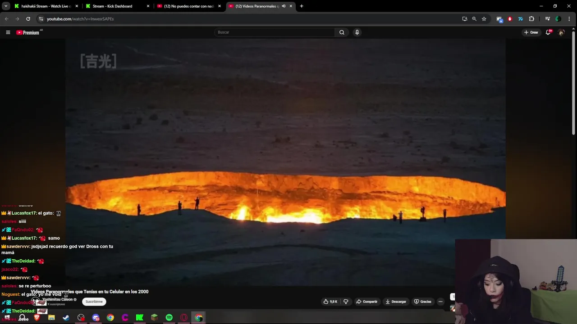Screen dimensions: 577x324
Task: Open Steam from the taskbar
Action: pos(66,318)
